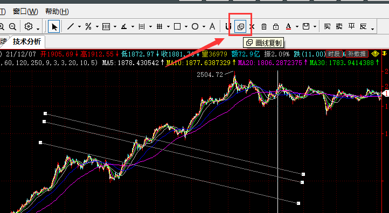Expand the angle tool dropdown arrow
Viewport: 389px width, 213px height.
tap(133, 26)
